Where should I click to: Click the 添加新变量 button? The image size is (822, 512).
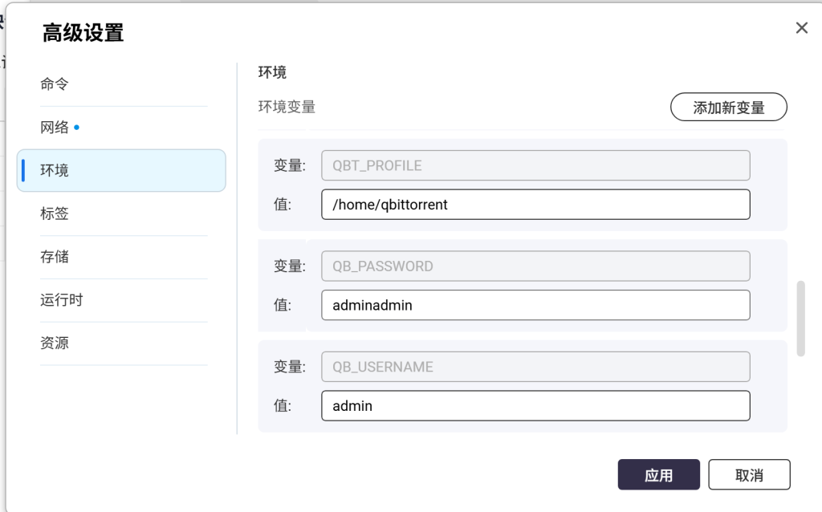point(728,108)
